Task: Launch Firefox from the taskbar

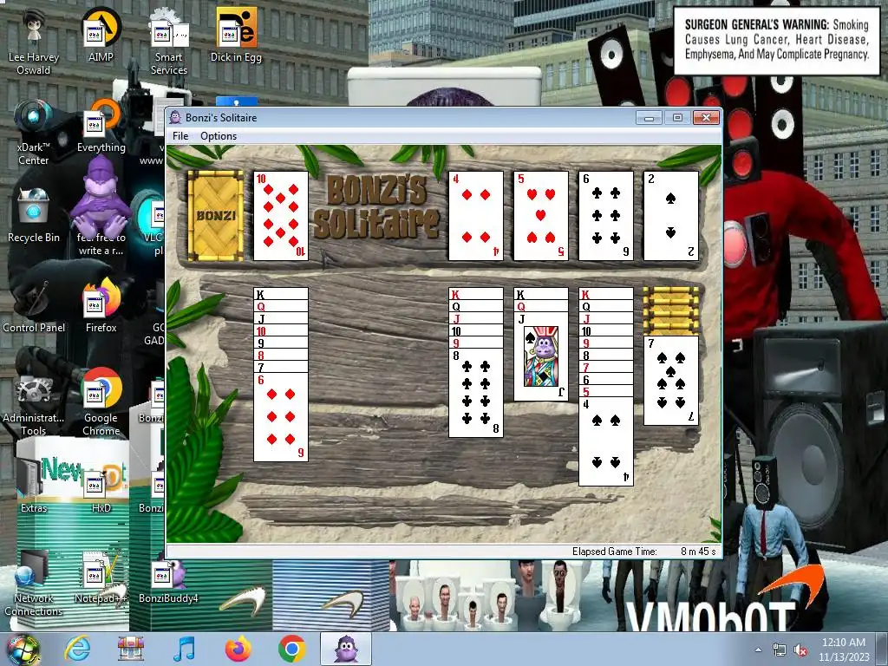Action: coord(238,649)
